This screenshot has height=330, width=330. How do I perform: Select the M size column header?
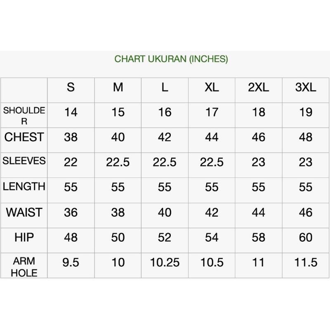118,88
